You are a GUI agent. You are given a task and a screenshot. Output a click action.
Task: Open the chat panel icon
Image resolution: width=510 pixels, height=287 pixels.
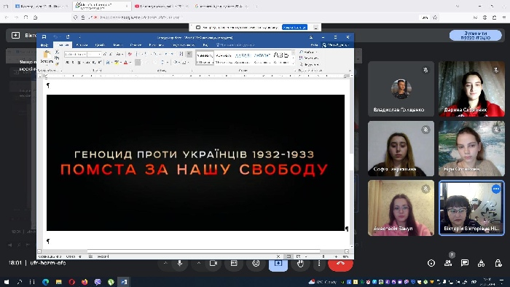point(465,263)
